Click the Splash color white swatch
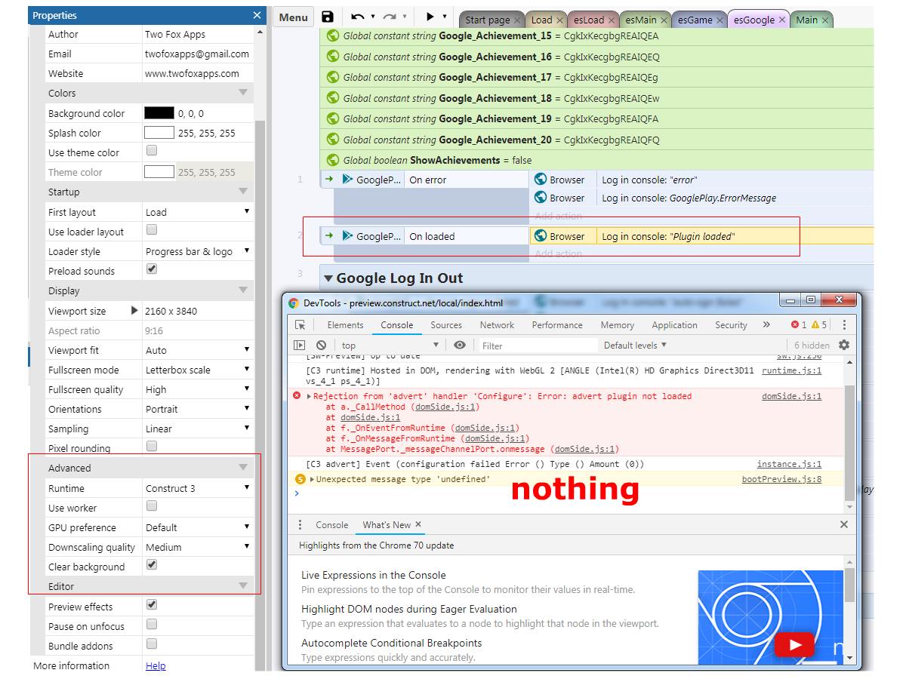This screenshot has height=679, width=906. coord(159,133)
